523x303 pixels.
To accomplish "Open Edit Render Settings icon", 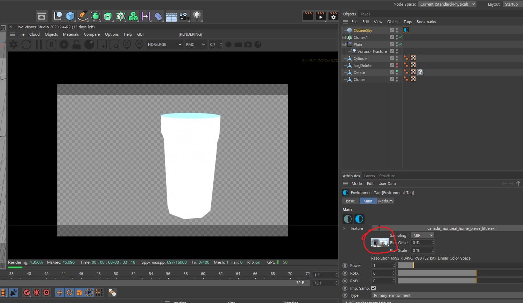I will [x=333, y=16].
